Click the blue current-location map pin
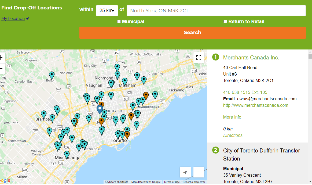 (100, 109)
